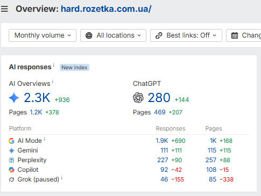Click the Google icon beside AI Mode
Image resolution: width=261 pixels, height=196 pixels.
[x=11, y=141]
